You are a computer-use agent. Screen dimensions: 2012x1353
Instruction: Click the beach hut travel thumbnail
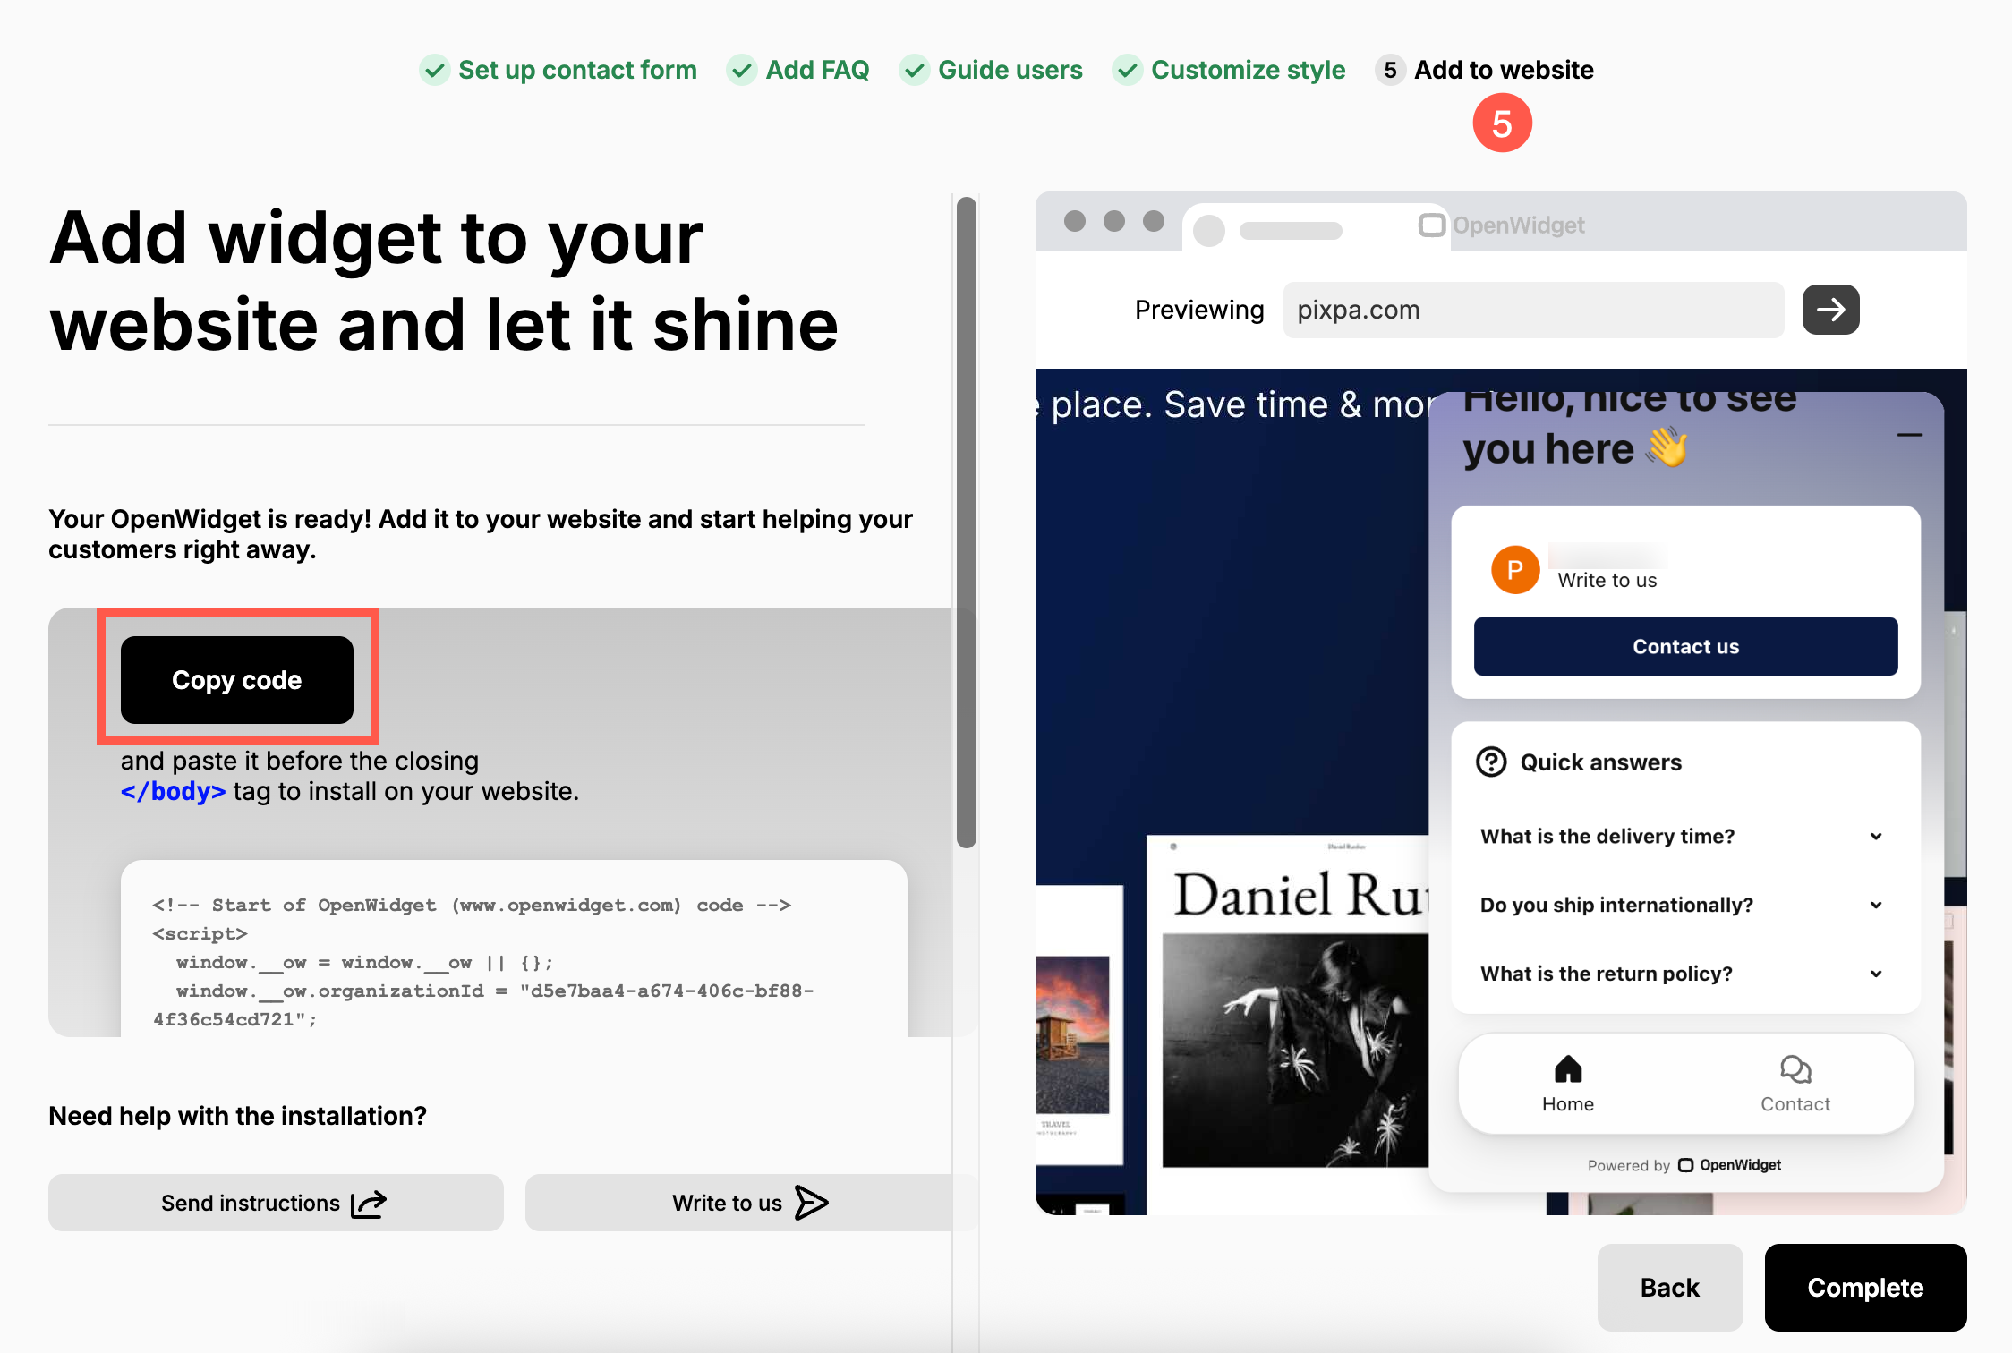click(x=1072, y=1035)
